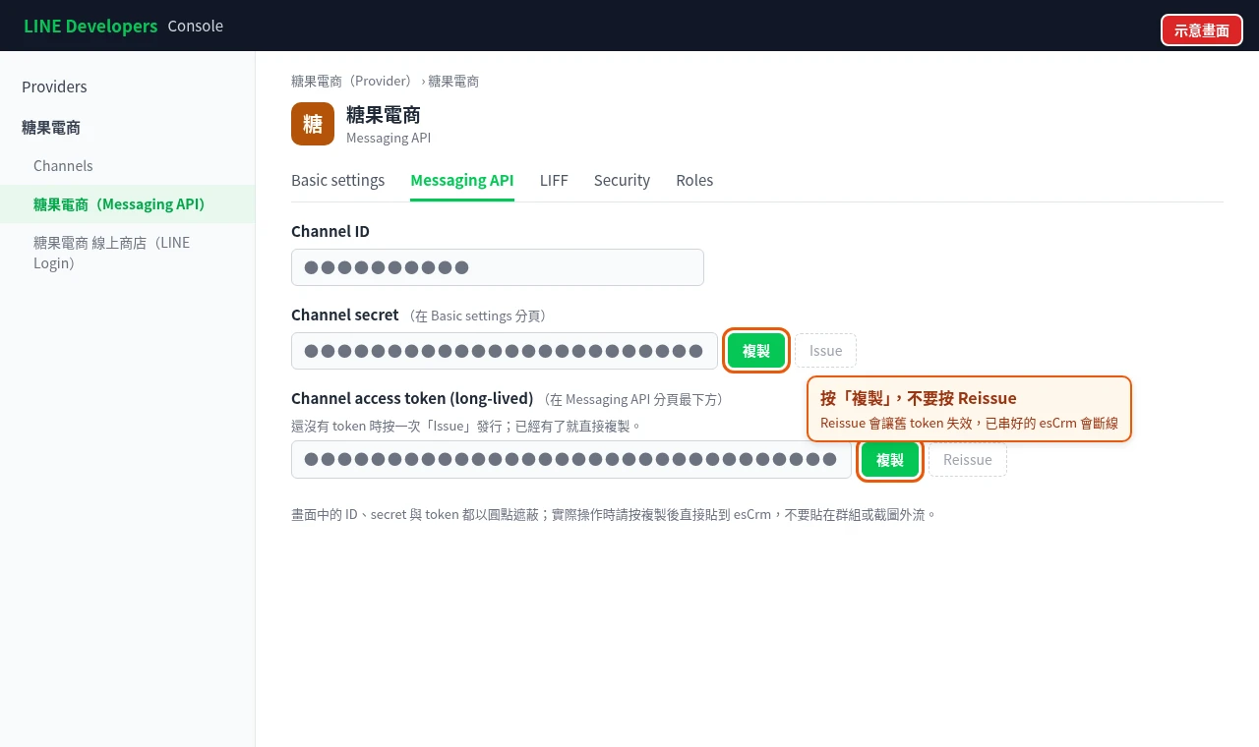Click the LINE Developers logo
Image resolution: width=1259 pixels, height=747 pixels.
pyautogui.click(x=90, y=26)
